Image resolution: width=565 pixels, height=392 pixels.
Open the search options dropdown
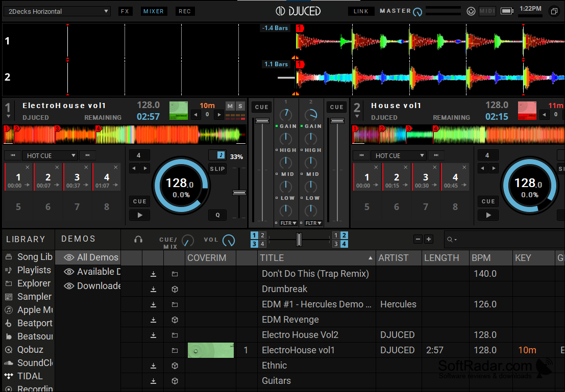point(452,240)
